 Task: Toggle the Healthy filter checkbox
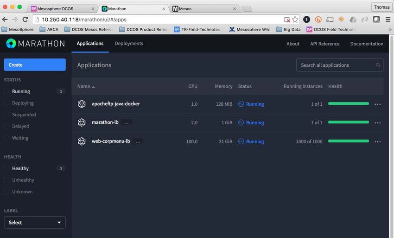pyautogui.click(x=6, y=168)
